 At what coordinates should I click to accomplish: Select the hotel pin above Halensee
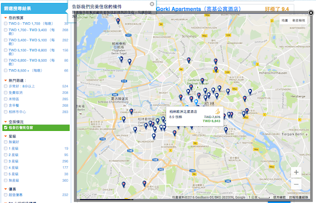[x=135, y=129]
